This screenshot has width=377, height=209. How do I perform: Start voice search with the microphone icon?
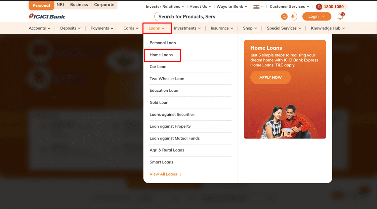pyautogui.click(x=292, y=16)
